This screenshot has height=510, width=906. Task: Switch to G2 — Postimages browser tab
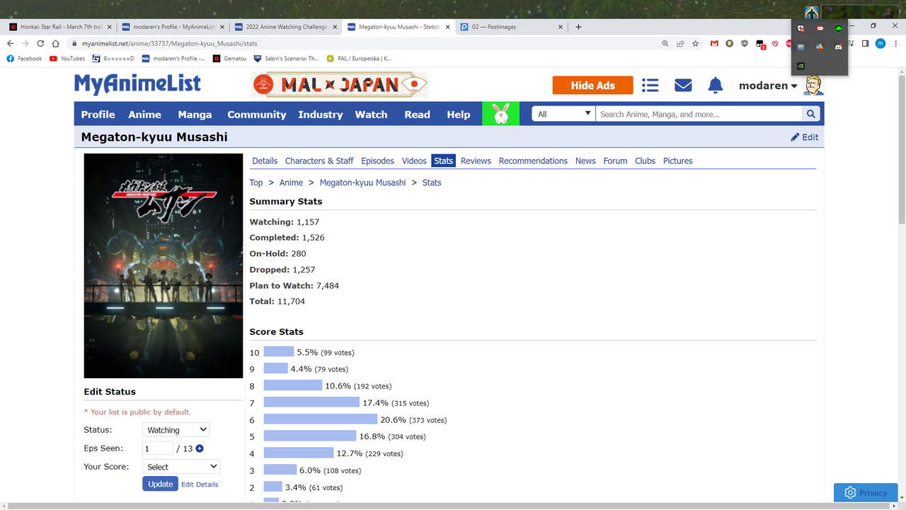(x=511, y=27)
